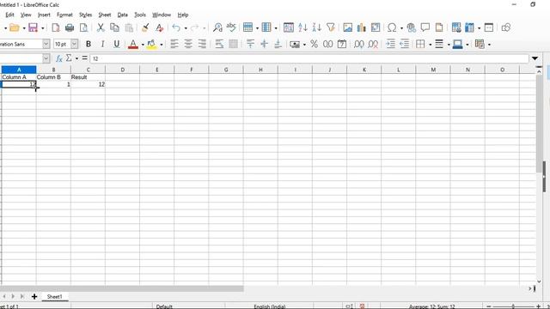The height and width of the screenshot is (309, 550).
Task: Align cell content to top
Action: click(x=250, y=44)
